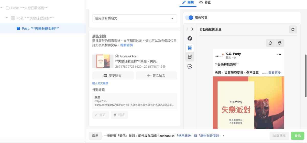Select the Messenger placement icon
This screenshot has height=143, width=307.
[190, 66]
